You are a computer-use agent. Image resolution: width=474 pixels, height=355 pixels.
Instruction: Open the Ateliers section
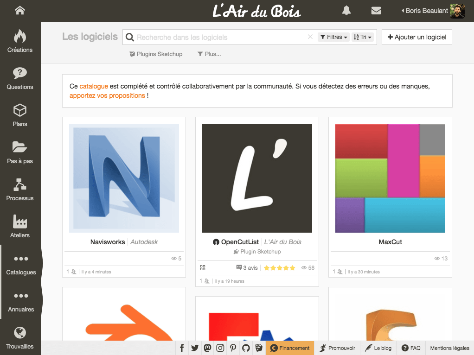point(20,226)
